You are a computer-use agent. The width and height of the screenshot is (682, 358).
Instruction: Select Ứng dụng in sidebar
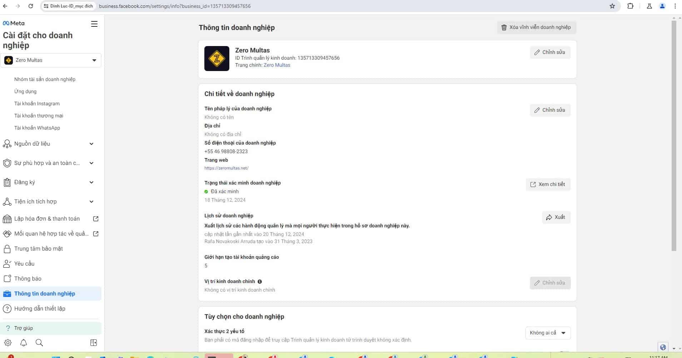[x=25, y=91]
